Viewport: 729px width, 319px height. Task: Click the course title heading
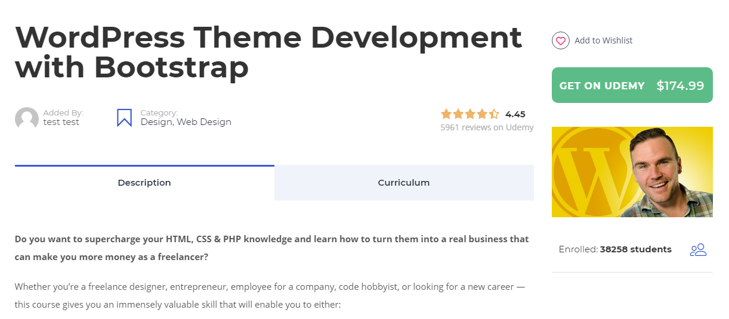tap(268, 53)
